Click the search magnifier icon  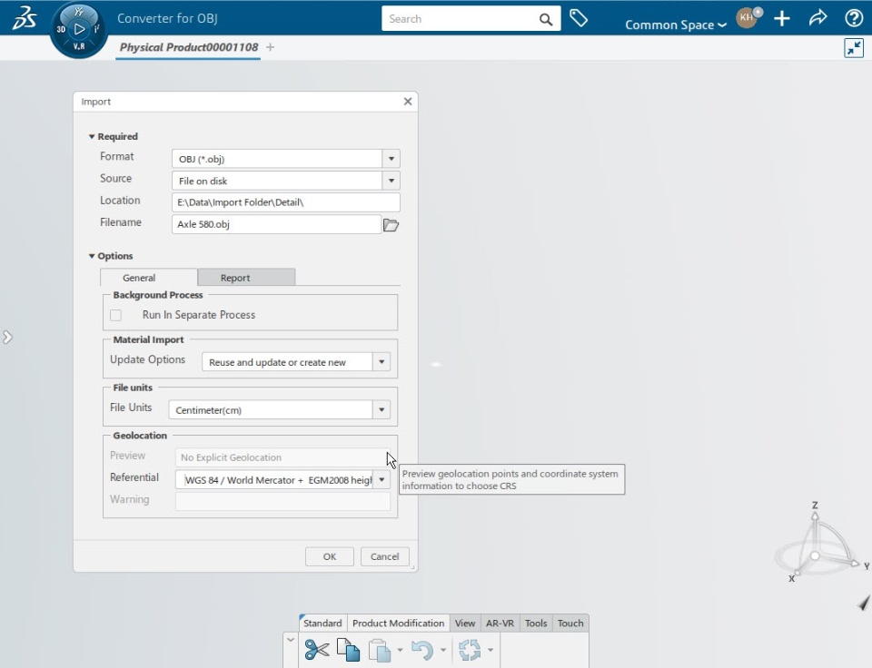(x=546, y=19)
